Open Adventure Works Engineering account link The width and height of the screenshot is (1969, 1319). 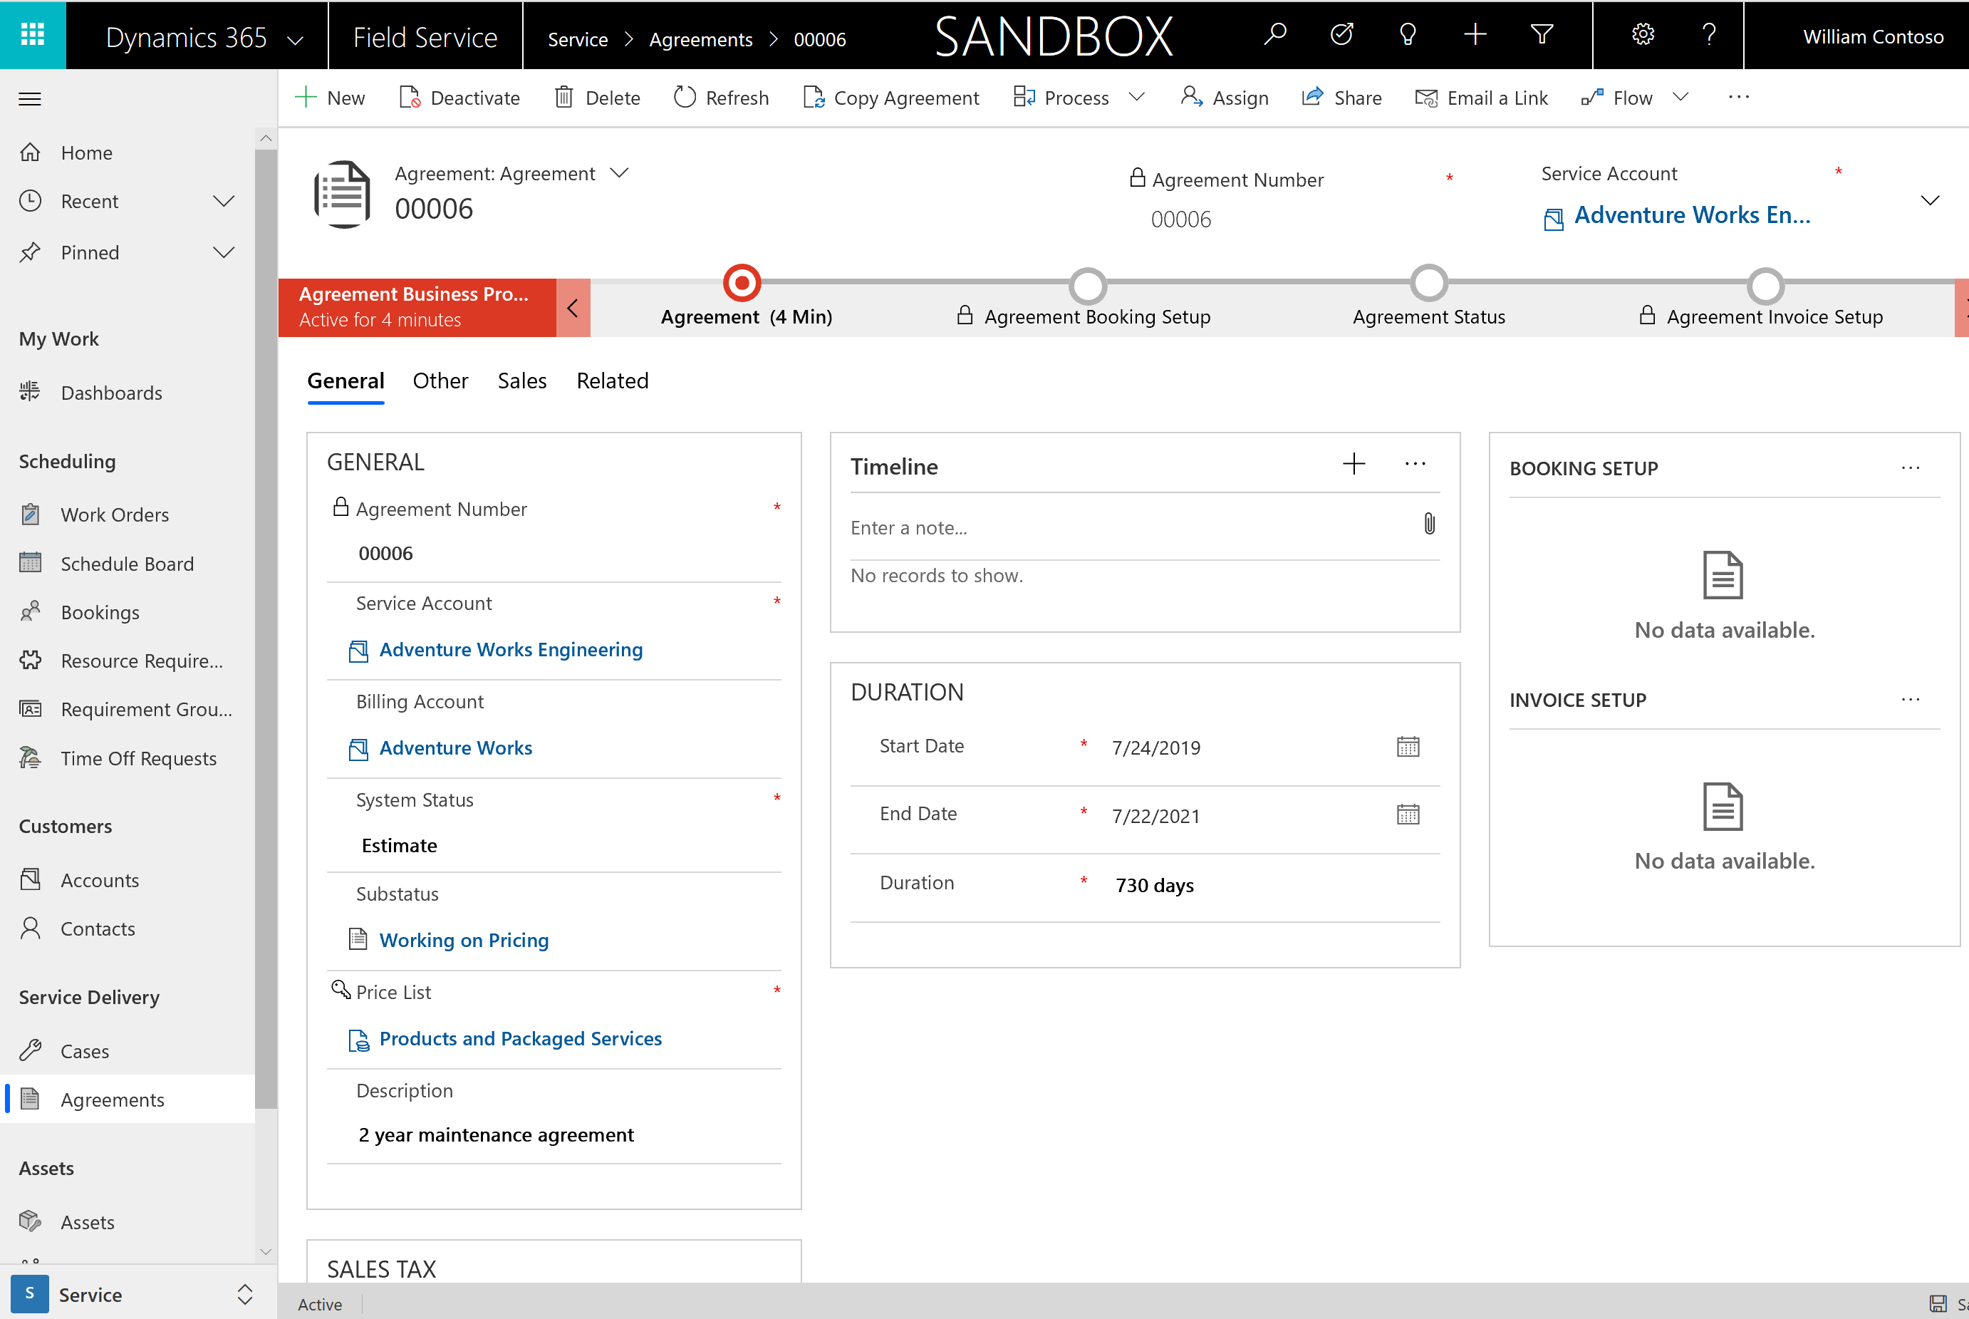pos(511,649)
